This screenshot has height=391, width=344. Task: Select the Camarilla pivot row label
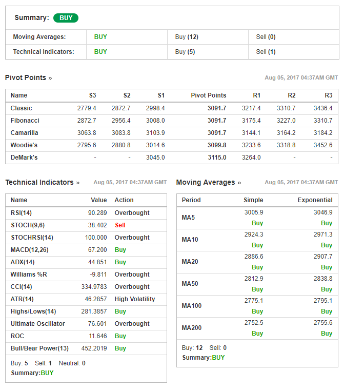pyautogui.click(x=25, y=133)
